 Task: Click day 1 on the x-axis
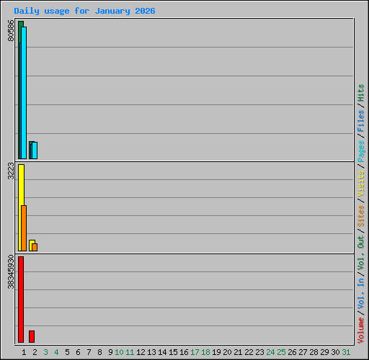tap(24, 352)
